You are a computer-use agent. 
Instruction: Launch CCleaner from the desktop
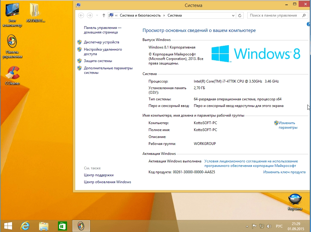(12, 75)
